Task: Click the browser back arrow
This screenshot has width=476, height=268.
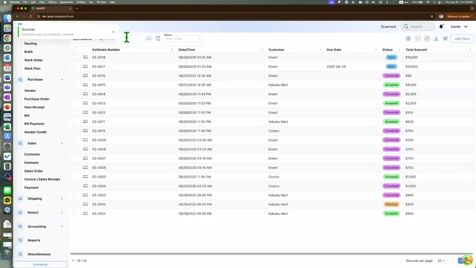Action: click(17, 16)
